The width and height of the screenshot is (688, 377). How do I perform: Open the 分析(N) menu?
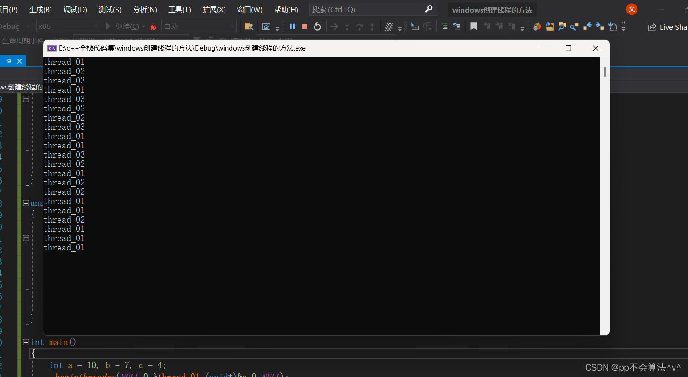click(145, 9)
